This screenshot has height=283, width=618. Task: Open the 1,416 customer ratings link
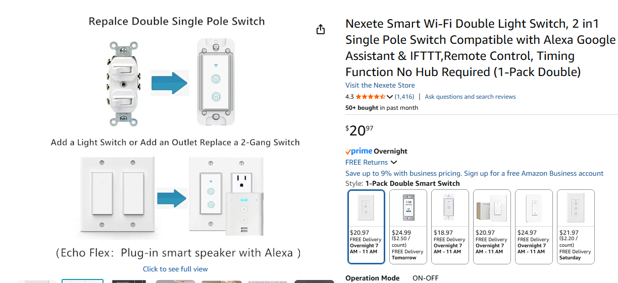pos(404,97)
